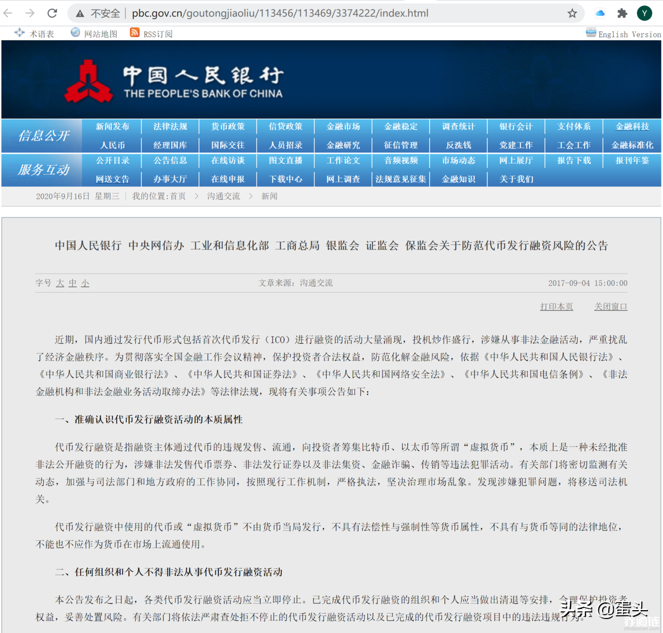Click the address bar URL
663x633 pixels.
pyautogui.click(x=280, y=13)
